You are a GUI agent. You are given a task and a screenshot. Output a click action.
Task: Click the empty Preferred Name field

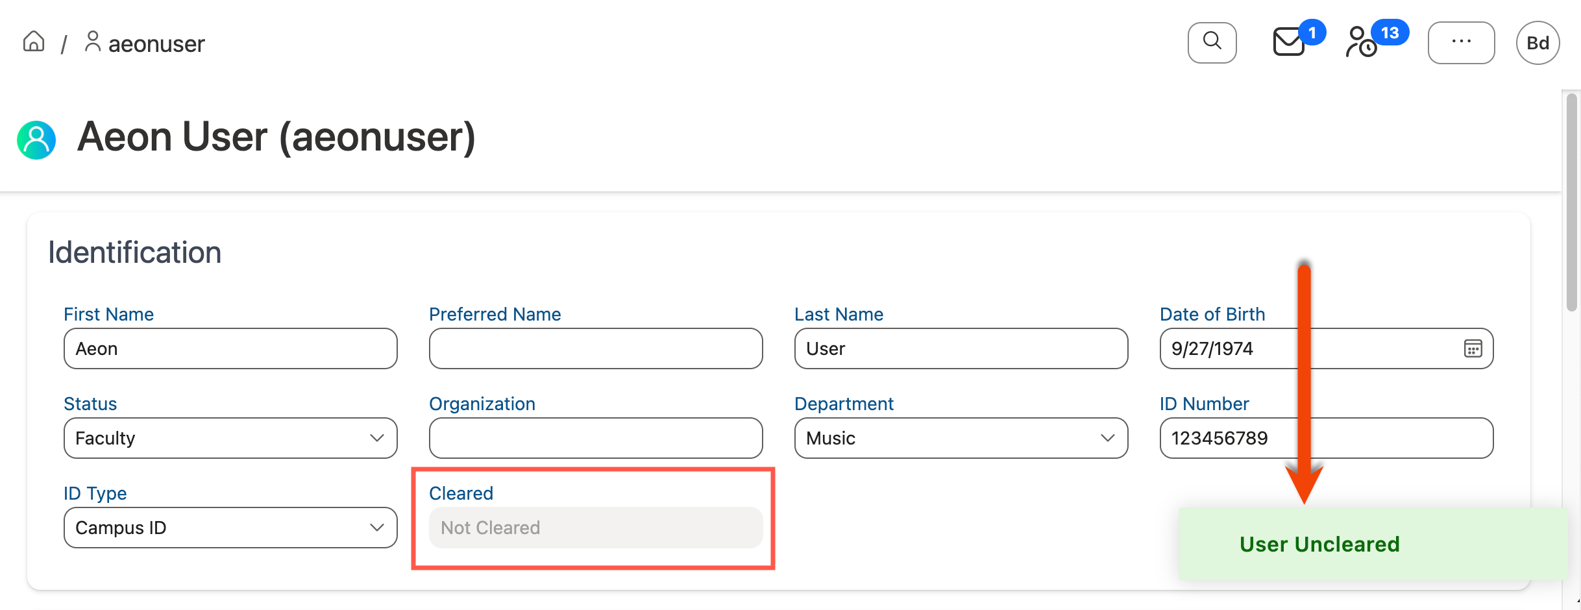click(595, 348)
